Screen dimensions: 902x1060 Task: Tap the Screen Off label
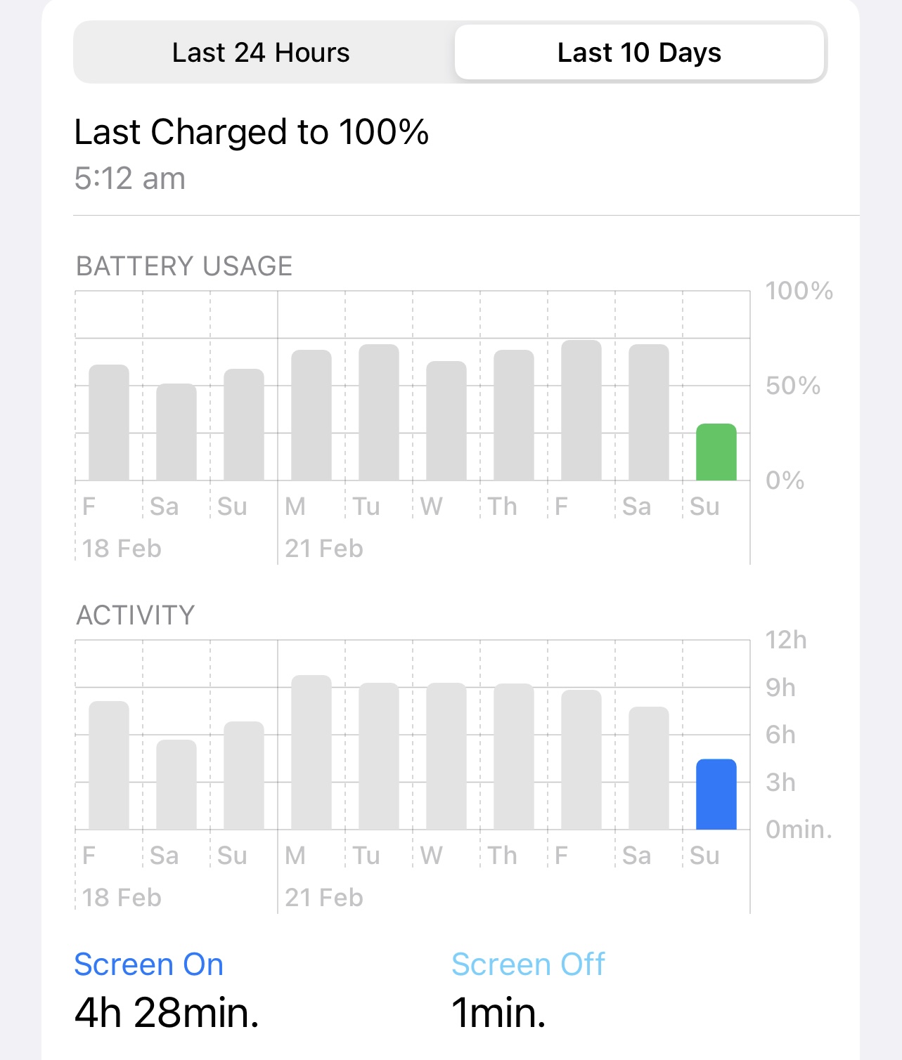tap(528, 964)
